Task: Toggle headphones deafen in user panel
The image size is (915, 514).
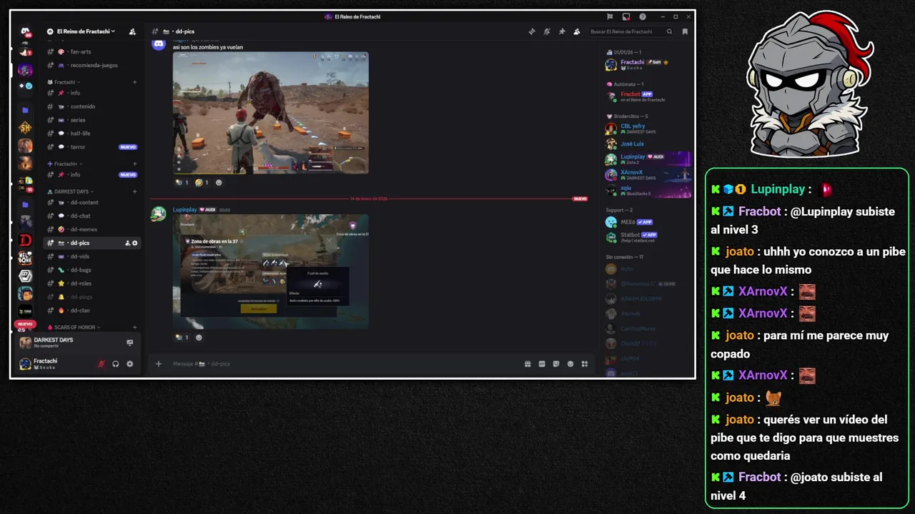Action: [115, 363]
